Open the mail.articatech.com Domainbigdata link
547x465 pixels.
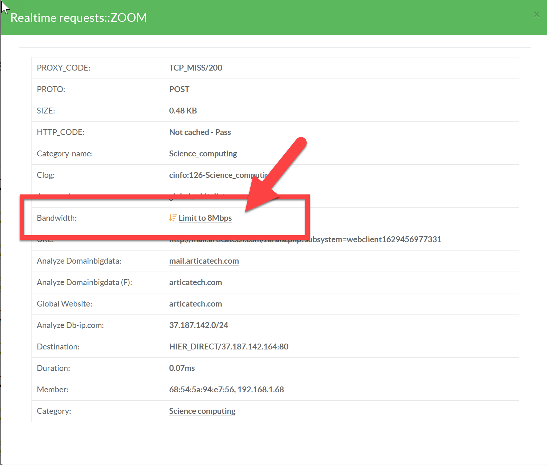pos(204,261)
